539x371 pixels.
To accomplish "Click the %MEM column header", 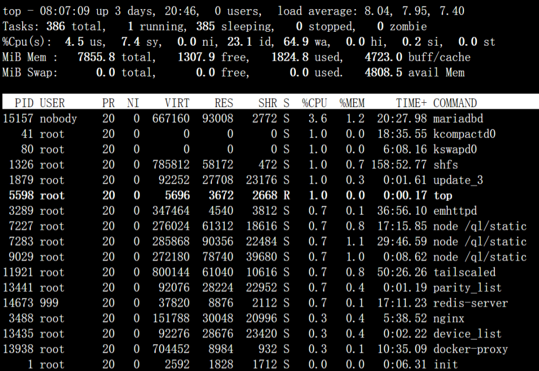I will 351,103.
